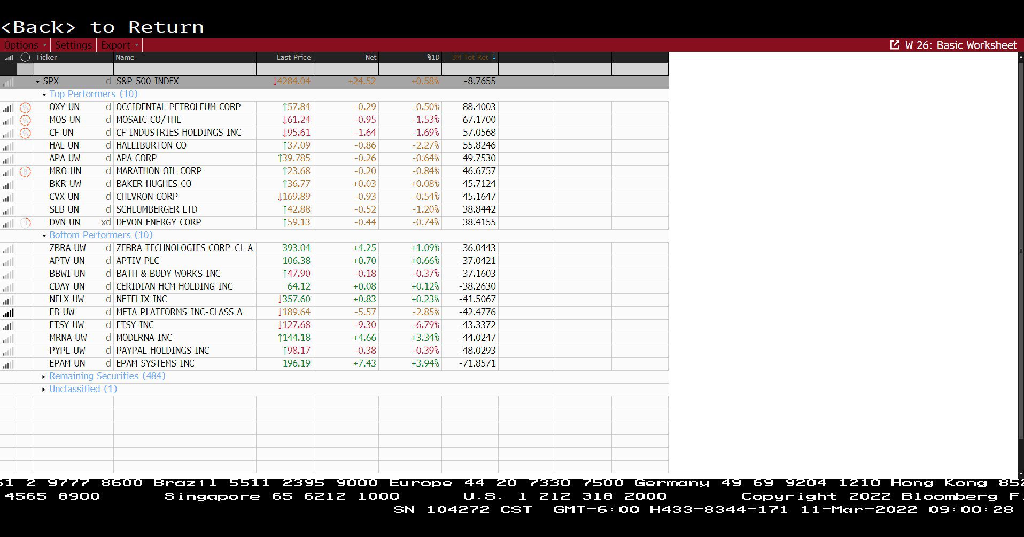The height and width of the screenshot is (537, 1024).
Task: Select the NETFLIX INC name cell
Action: tap(185, 300)
